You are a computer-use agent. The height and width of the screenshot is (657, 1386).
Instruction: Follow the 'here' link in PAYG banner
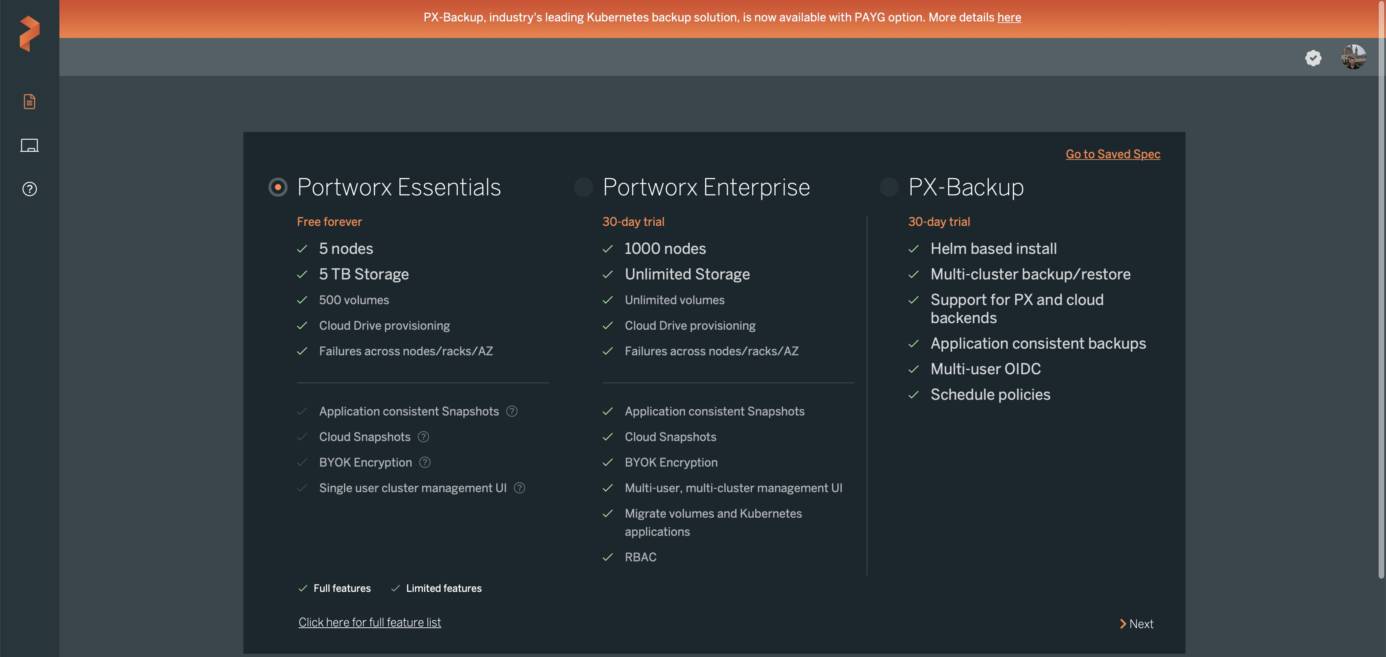pos(1009,17)
